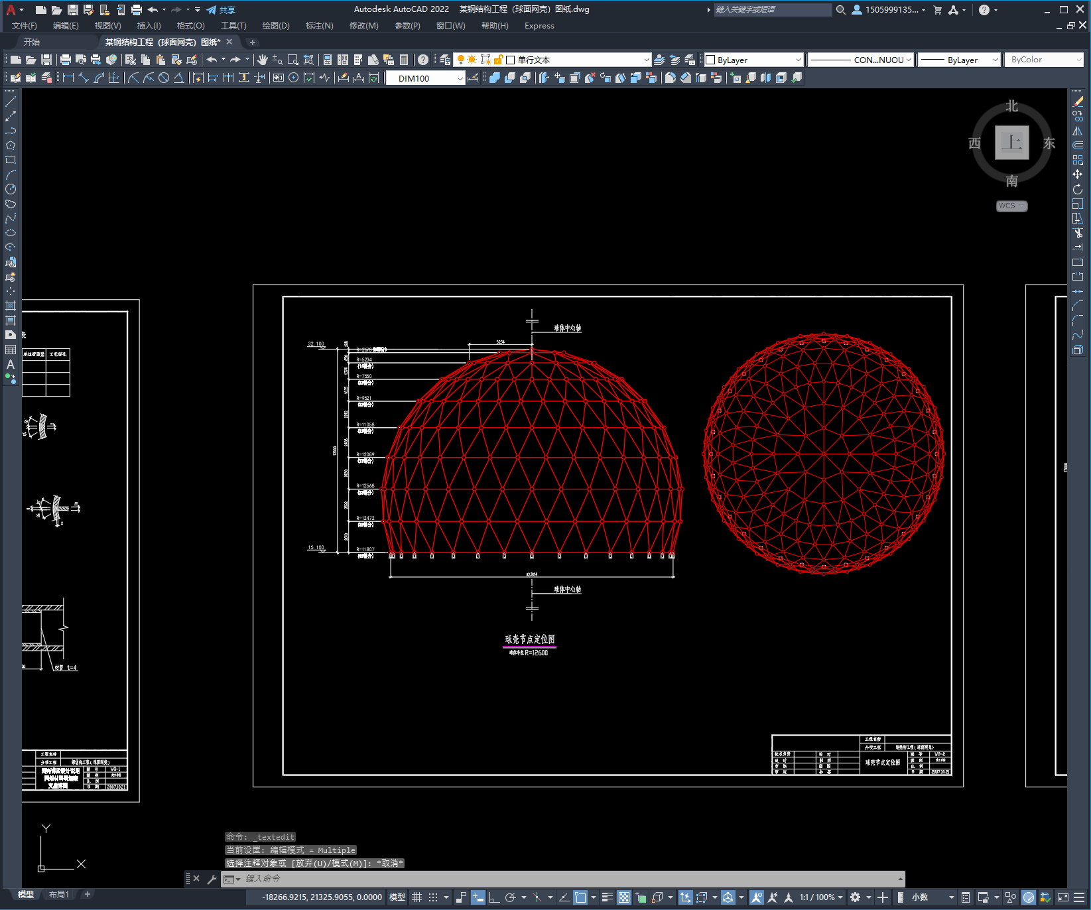Open the ByLayer color dropdown
This screenshot has height=910, width=1091.
pos(753,60)
